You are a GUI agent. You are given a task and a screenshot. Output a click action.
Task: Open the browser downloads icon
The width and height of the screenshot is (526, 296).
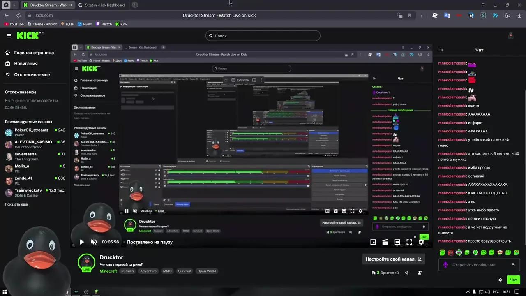point(519,15)
